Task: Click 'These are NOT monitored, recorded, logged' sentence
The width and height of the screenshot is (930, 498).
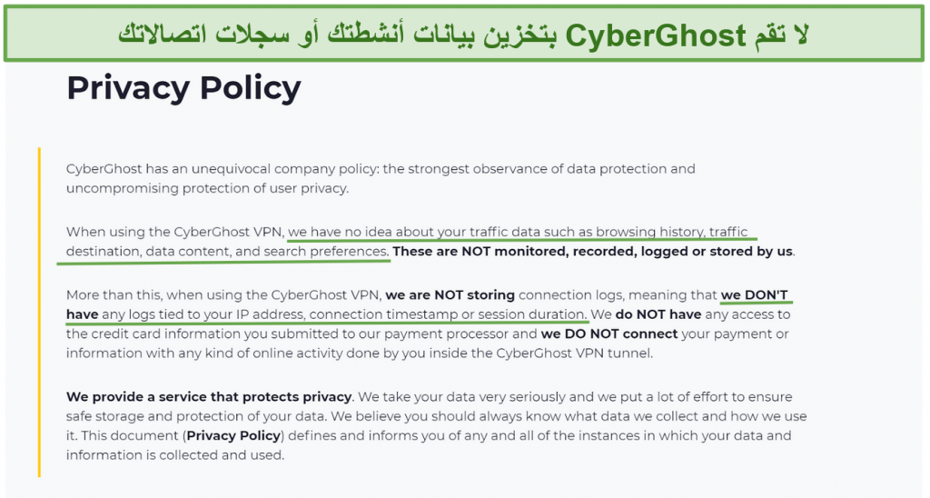Action: tap(593, 251)
